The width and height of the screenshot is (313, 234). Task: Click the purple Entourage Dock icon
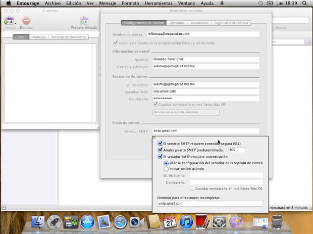pos(236,222)
